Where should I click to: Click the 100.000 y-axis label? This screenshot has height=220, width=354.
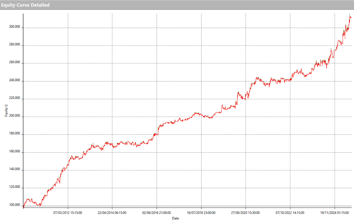(15, 205)
